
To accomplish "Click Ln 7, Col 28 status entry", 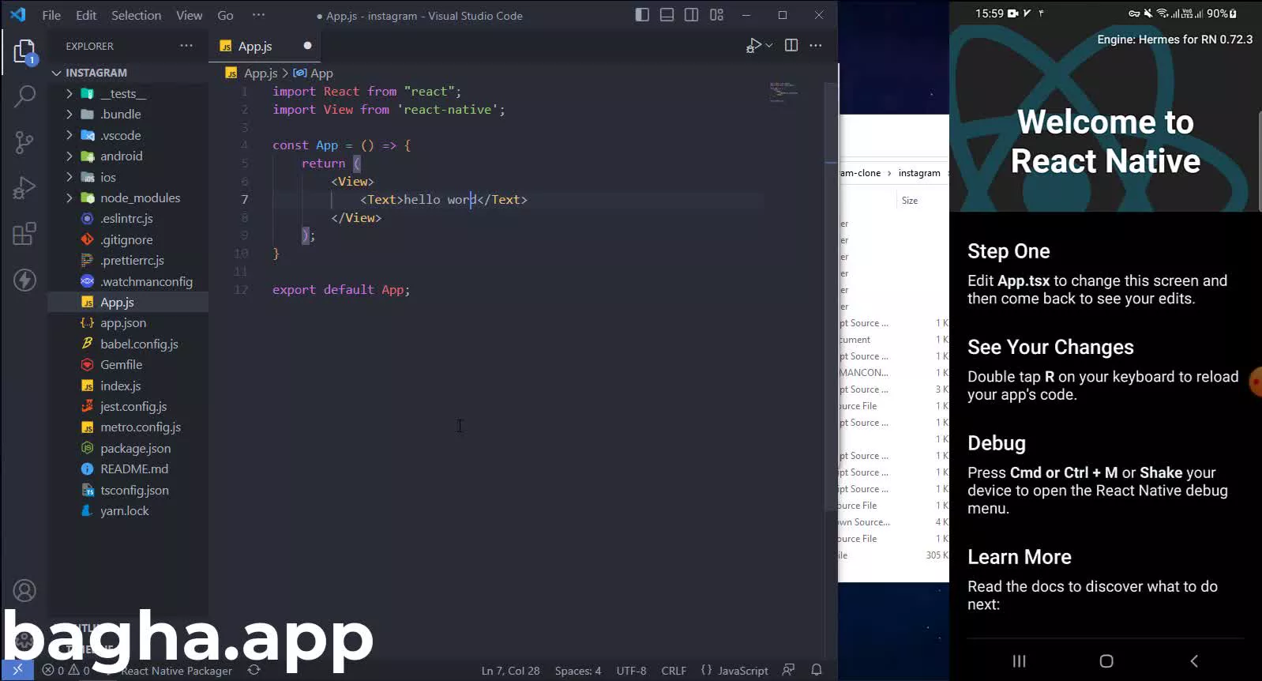I will coord(510,671).
